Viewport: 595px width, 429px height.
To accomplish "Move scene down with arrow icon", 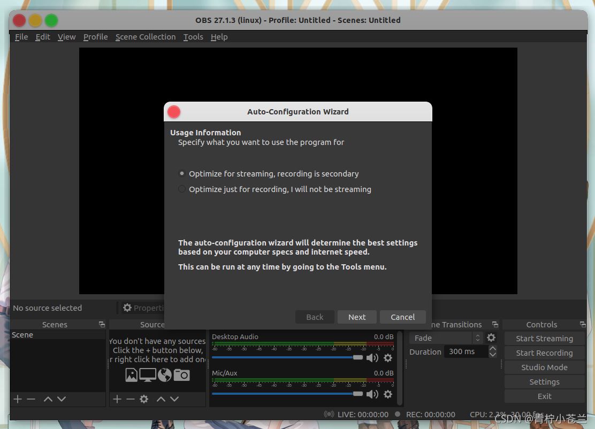I will 62,399.
